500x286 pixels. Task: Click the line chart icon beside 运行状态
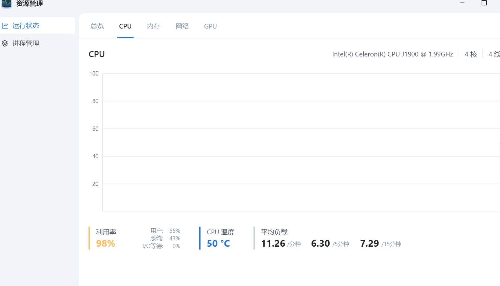5,26
